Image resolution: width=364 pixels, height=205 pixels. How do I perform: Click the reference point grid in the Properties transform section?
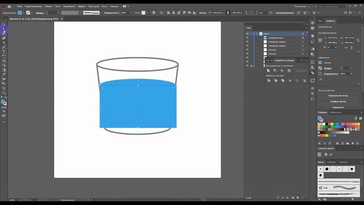click(320, 40)
